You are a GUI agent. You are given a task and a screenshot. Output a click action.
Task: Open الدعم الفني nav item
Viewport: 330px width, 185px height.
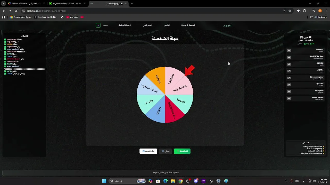point(147,25)
